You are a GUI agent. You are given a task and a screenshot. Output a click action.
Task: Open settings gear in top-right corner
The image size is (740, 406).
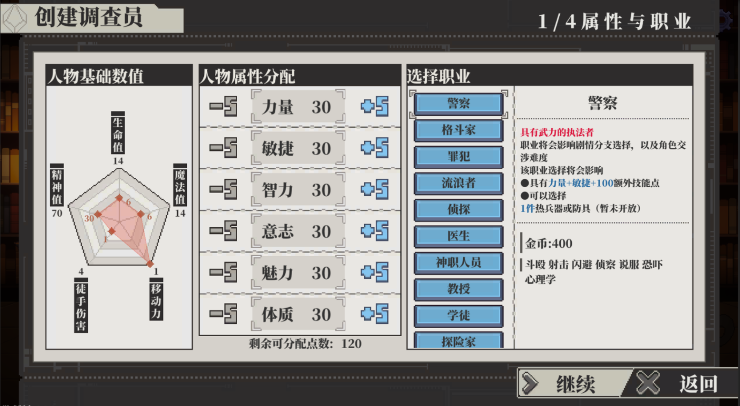pos(726,21)
